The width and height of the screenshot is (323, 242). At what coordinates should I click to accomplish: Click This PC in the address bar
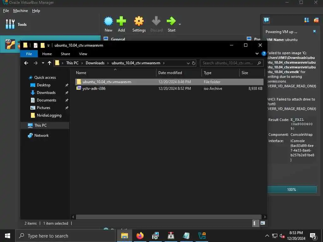(x=72, y=63)
